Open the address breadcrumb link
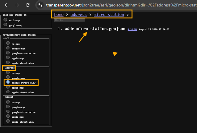The image size is (197, 133). (79, 15)
